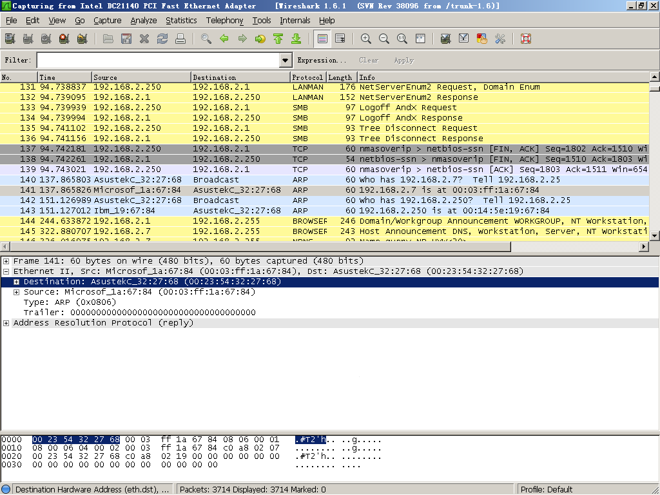Toggle auto scroll in live capture
The height and width of the screenshot is (495, 660).
tap(340, 39)
